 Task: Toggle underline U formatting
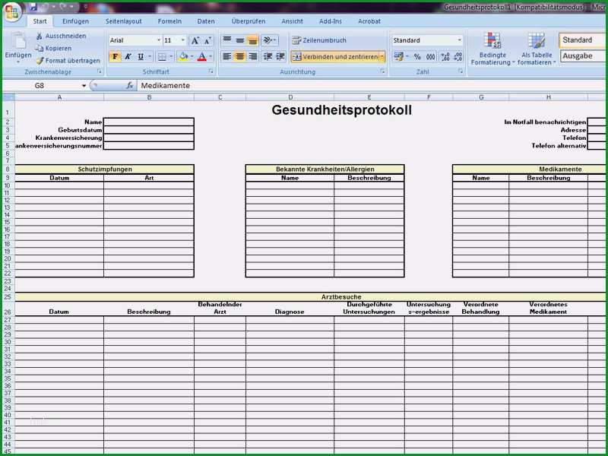coord(141,57)
